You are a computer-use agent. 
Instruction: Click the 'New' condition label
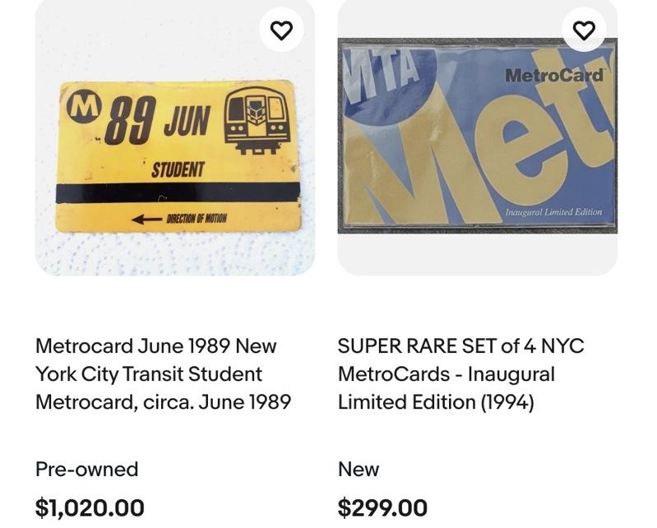pyautogui.click(x=359, y=470)
